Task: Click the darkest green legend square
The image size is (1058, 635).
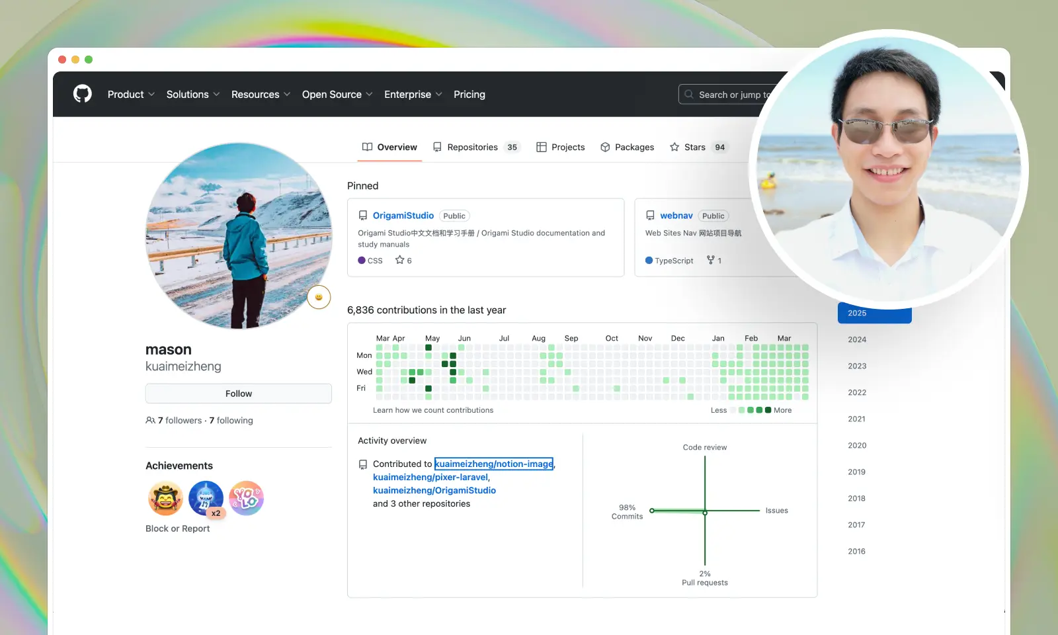Action: tap(768, 410)
